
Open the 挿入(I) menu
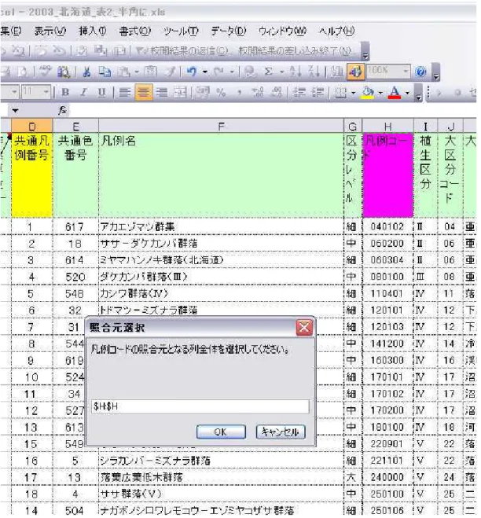click(93, 31)
